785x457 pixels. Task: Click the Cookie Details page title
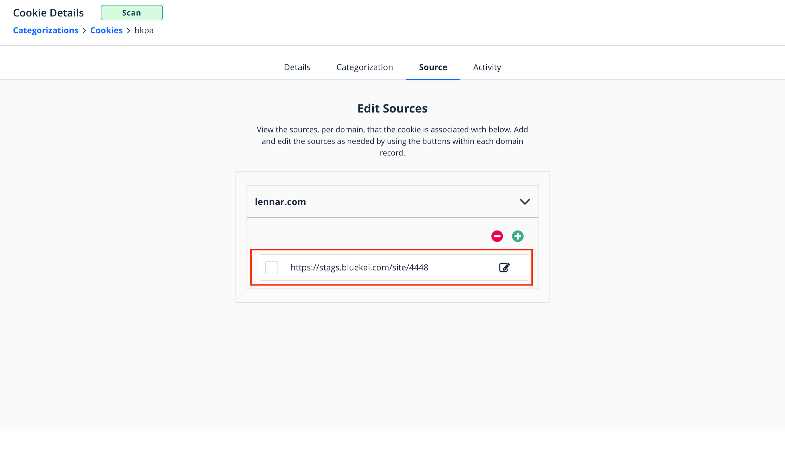tap(48, 13)
